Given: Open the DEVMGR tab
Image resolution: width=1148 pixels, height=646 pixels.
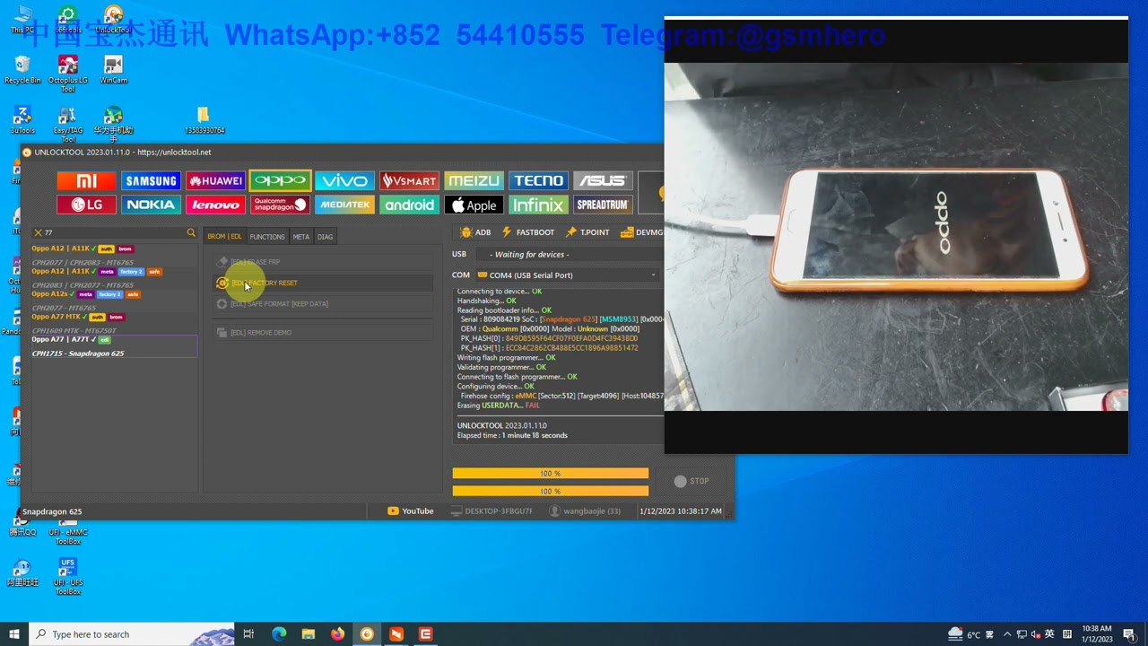Looking at the screenshot, I should (x=642, y=232).
